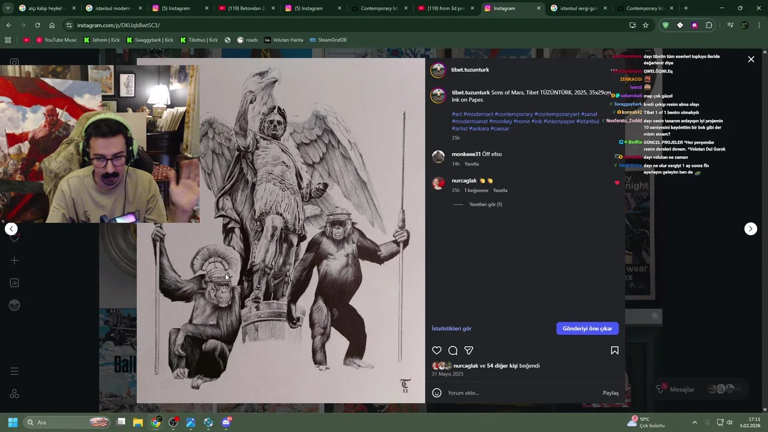Open a new browser tab
768x432 pixels.
686,8
